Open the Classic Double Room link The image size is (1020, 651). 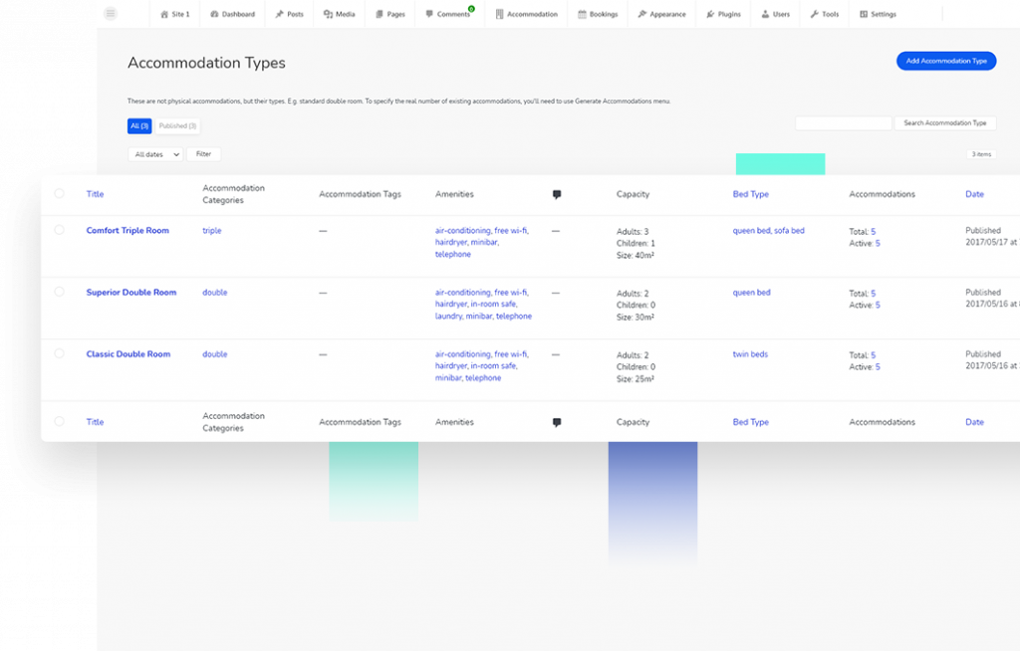click(127, 354)
